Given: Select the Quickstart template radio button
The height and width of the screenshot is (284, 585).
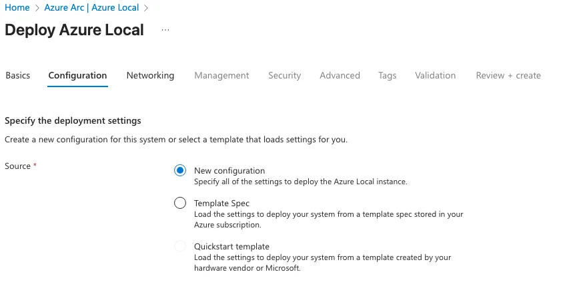Looking at the screenshot, I should [x=180, y=247].
